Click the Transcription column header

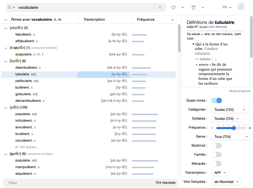coord(94,19)
